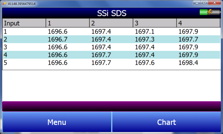Screen dimensions: 223x134
Task: Click the SSi SDS title header
Action: point(111,13)
